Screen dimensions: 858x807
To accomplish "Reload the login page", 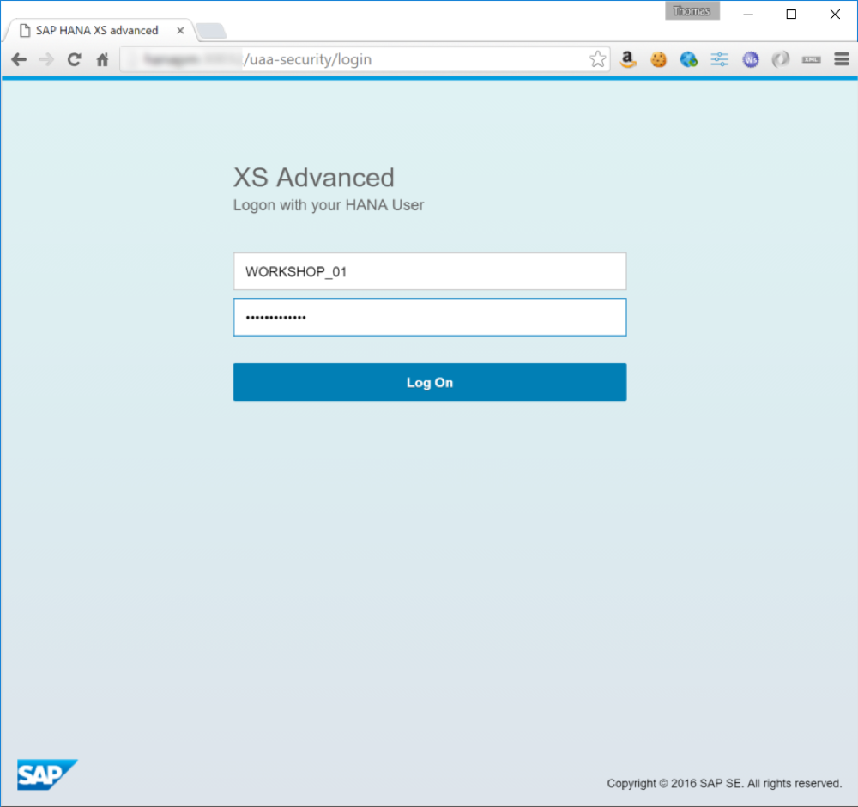I will pos(75,59).
